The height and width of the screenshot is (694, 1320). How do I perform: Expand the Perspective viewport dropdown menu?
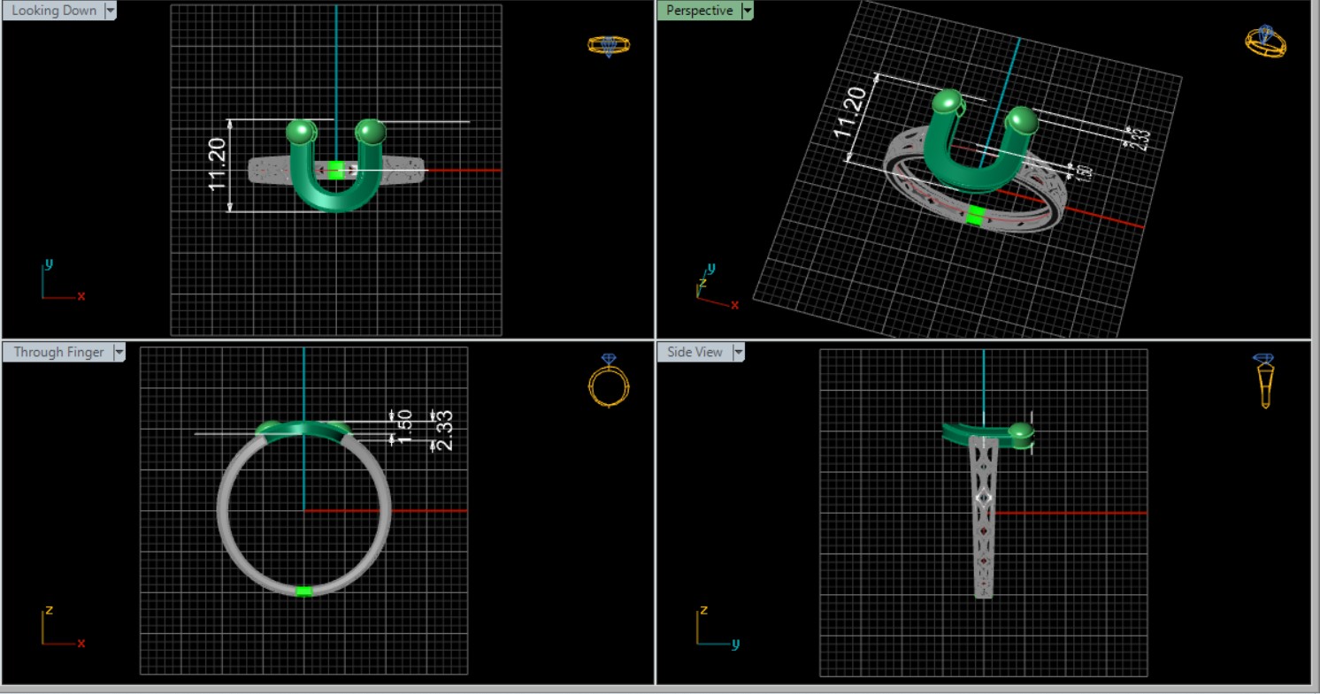pyautogui.click(x=748, y=11)
